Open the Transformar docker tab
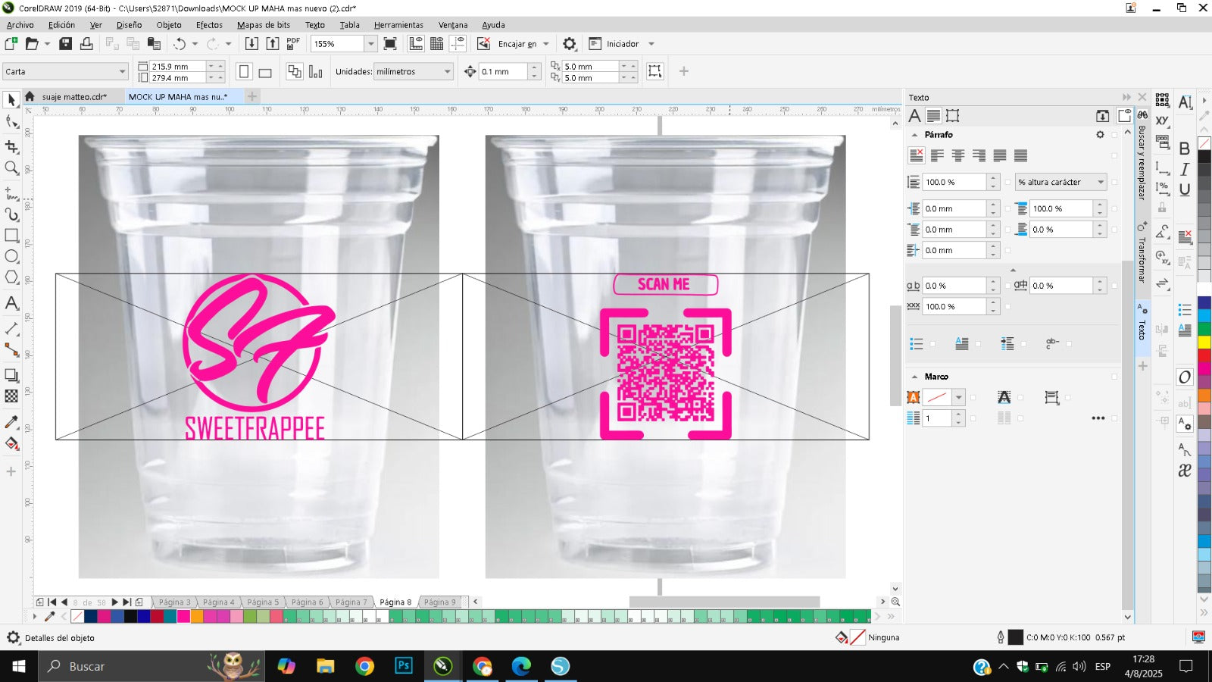The height and width of the screenshot is (682, 1212). coord(1142,253)
